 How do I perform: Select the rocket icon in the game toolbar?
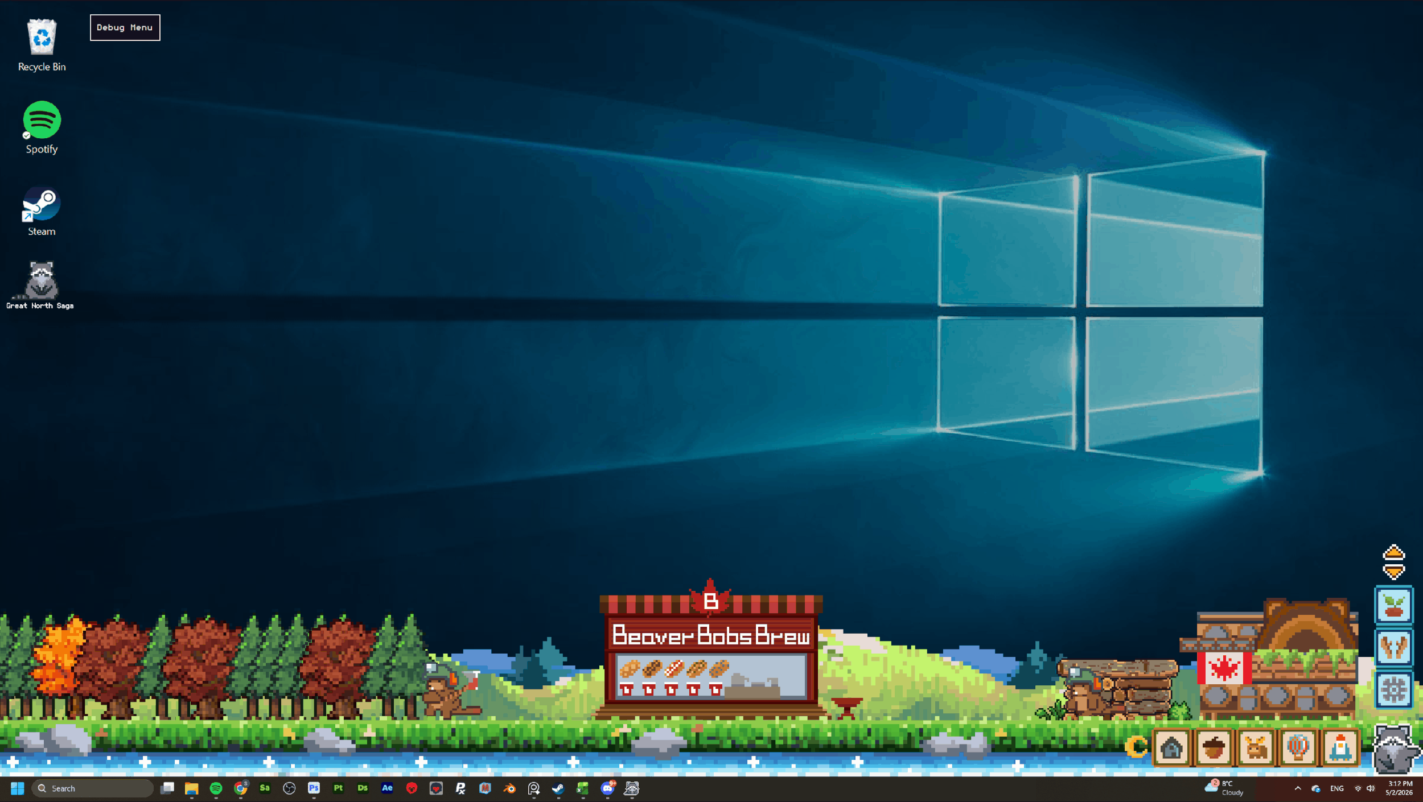tap(1340, 747)
